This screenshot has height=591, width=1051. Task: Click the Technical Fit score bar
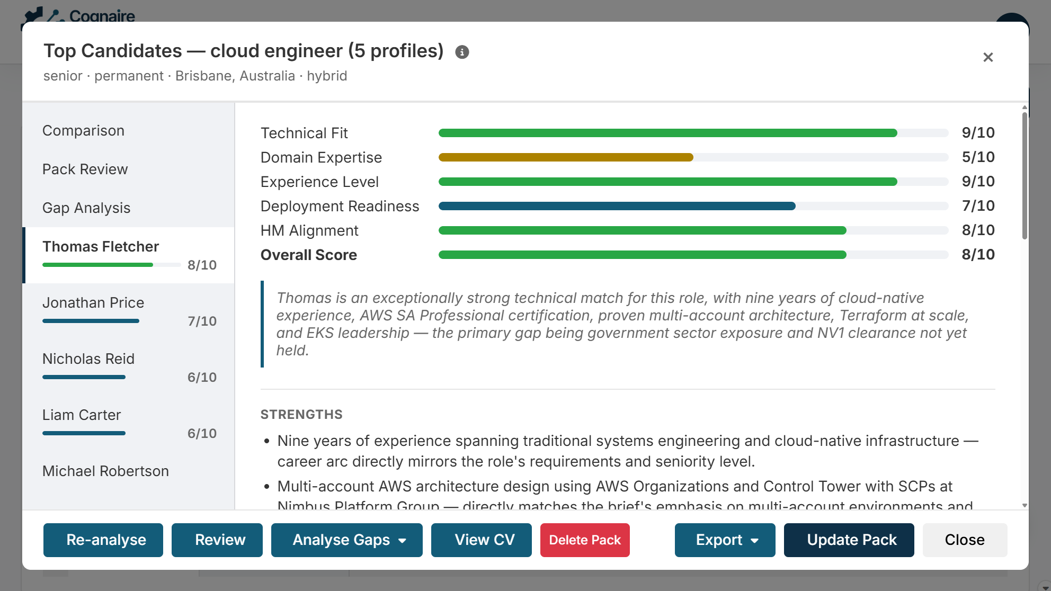pos(693,133)
